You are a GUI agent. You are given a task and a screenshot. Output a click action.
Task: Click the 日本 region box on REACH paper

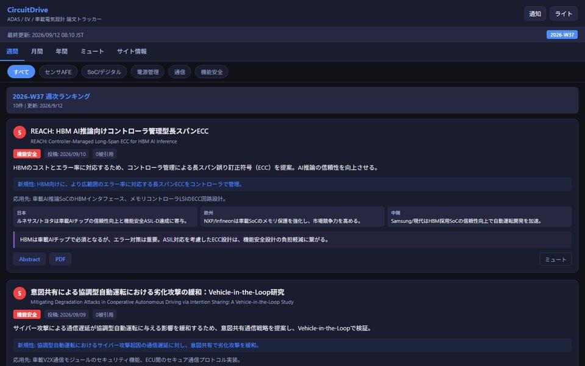pyautogui.click(x=105, y=217)
